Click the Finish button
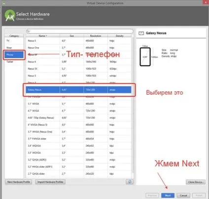Viewport: 209px width, 199px height. coord(199,196)
